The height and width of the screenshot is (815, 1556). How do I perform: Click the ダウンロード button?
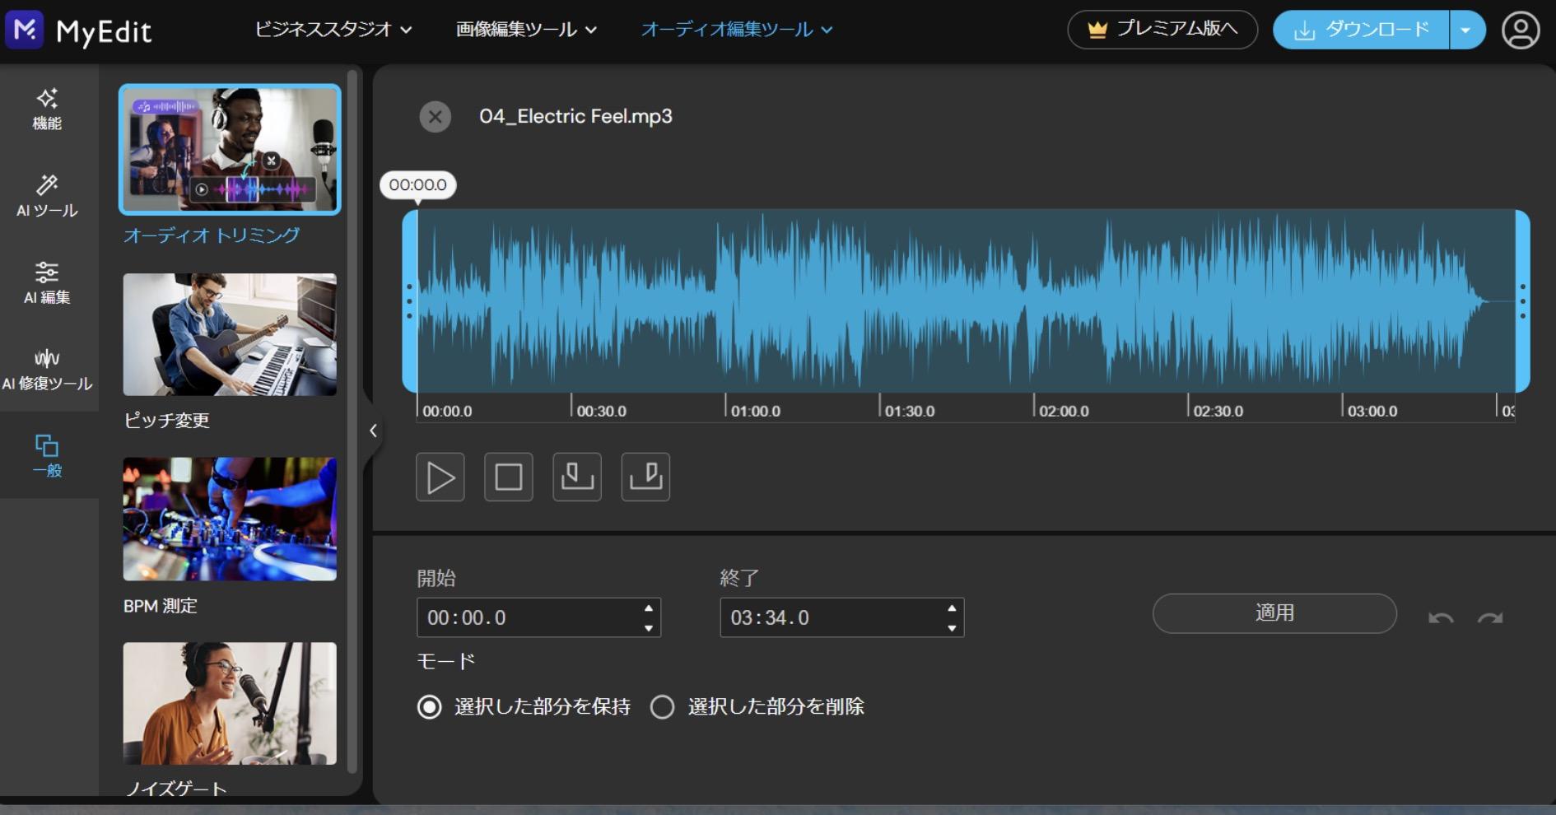[1361, 30]
